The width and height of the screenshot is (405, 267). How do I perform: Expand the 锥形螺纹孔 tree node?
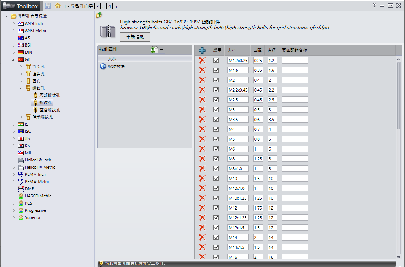tap(21, 117)
